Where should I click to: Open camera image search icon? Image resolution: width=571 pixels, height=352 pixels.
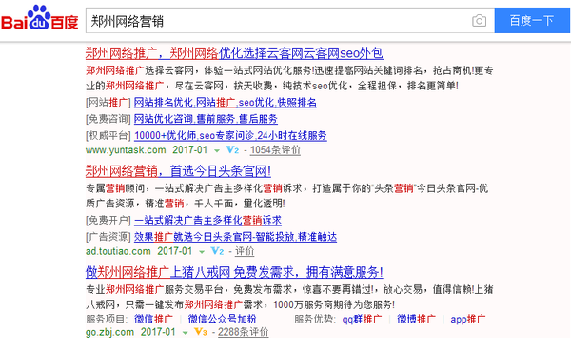click(479, 21)
